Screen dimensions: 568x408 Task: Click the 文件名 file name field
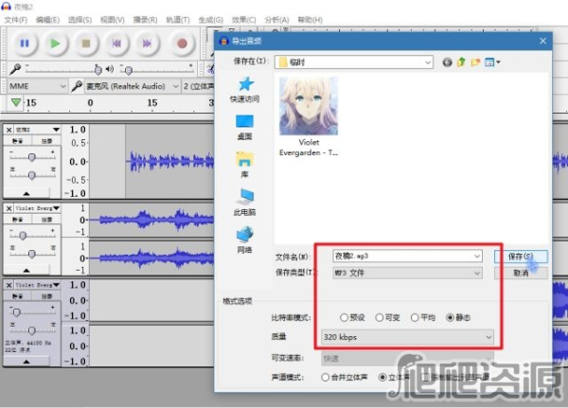[407, 257]
